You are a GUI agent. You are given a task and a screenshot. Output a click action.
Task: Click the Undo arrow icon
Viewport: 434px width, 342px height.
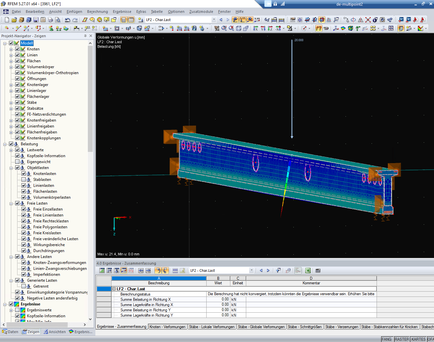click(x=67, y=20)
